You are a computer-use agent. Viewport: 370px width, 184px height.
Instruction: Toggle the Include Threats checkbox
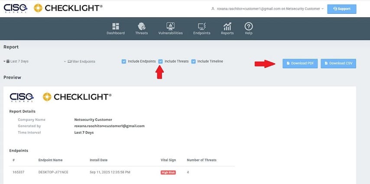(x=161, y=61)
